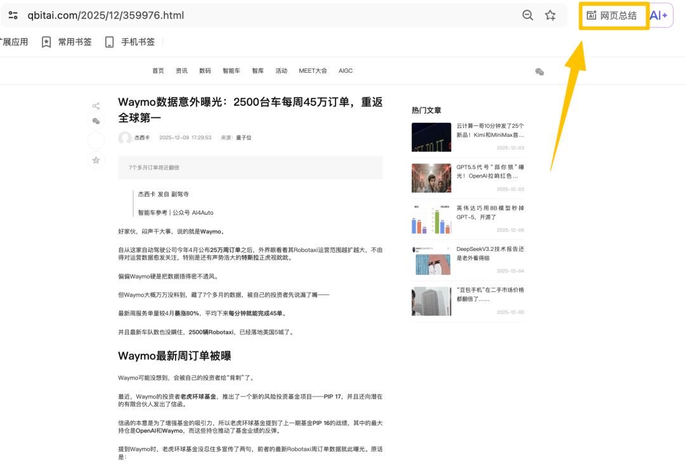Click the site settings icon in address bar
Image resolution: width=685 pixels, height=470 pixels.
click(x=13, y=15)
